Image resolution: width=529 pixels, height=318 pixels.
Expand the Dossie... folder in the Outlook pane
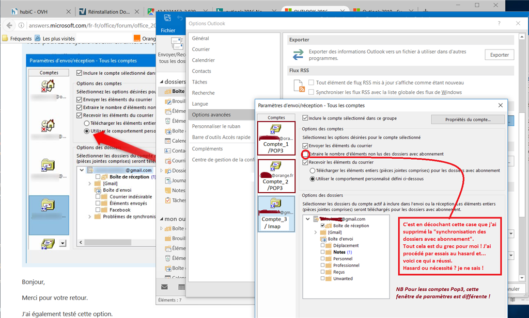point(161,171)
